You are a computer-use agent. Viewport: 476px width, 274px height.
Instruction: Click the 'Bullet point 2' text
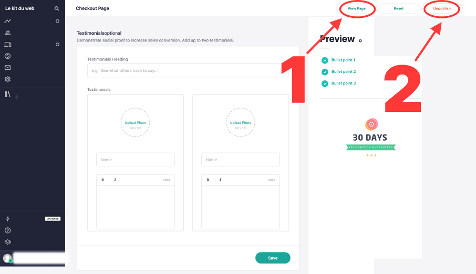pyautogui.click(x=343, y=71)
